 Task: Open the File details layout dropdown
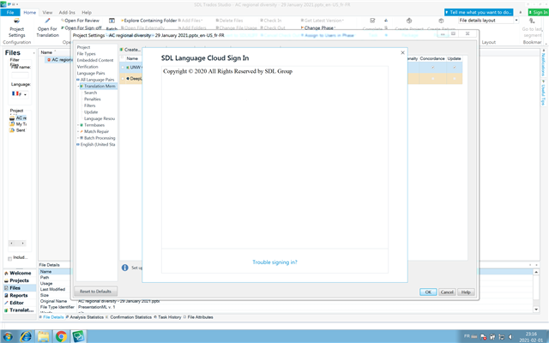click(479, 19)
